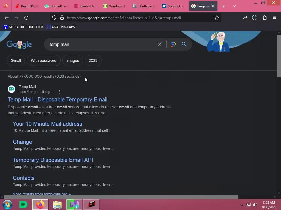Click the Firefox View button
This screenshot has width=281, height=210.
point(5,6)
